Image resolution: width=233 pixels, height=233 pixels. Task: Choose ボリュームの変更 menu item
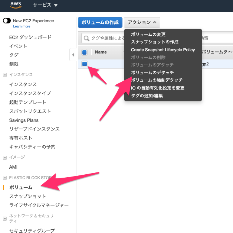[148, 34]
